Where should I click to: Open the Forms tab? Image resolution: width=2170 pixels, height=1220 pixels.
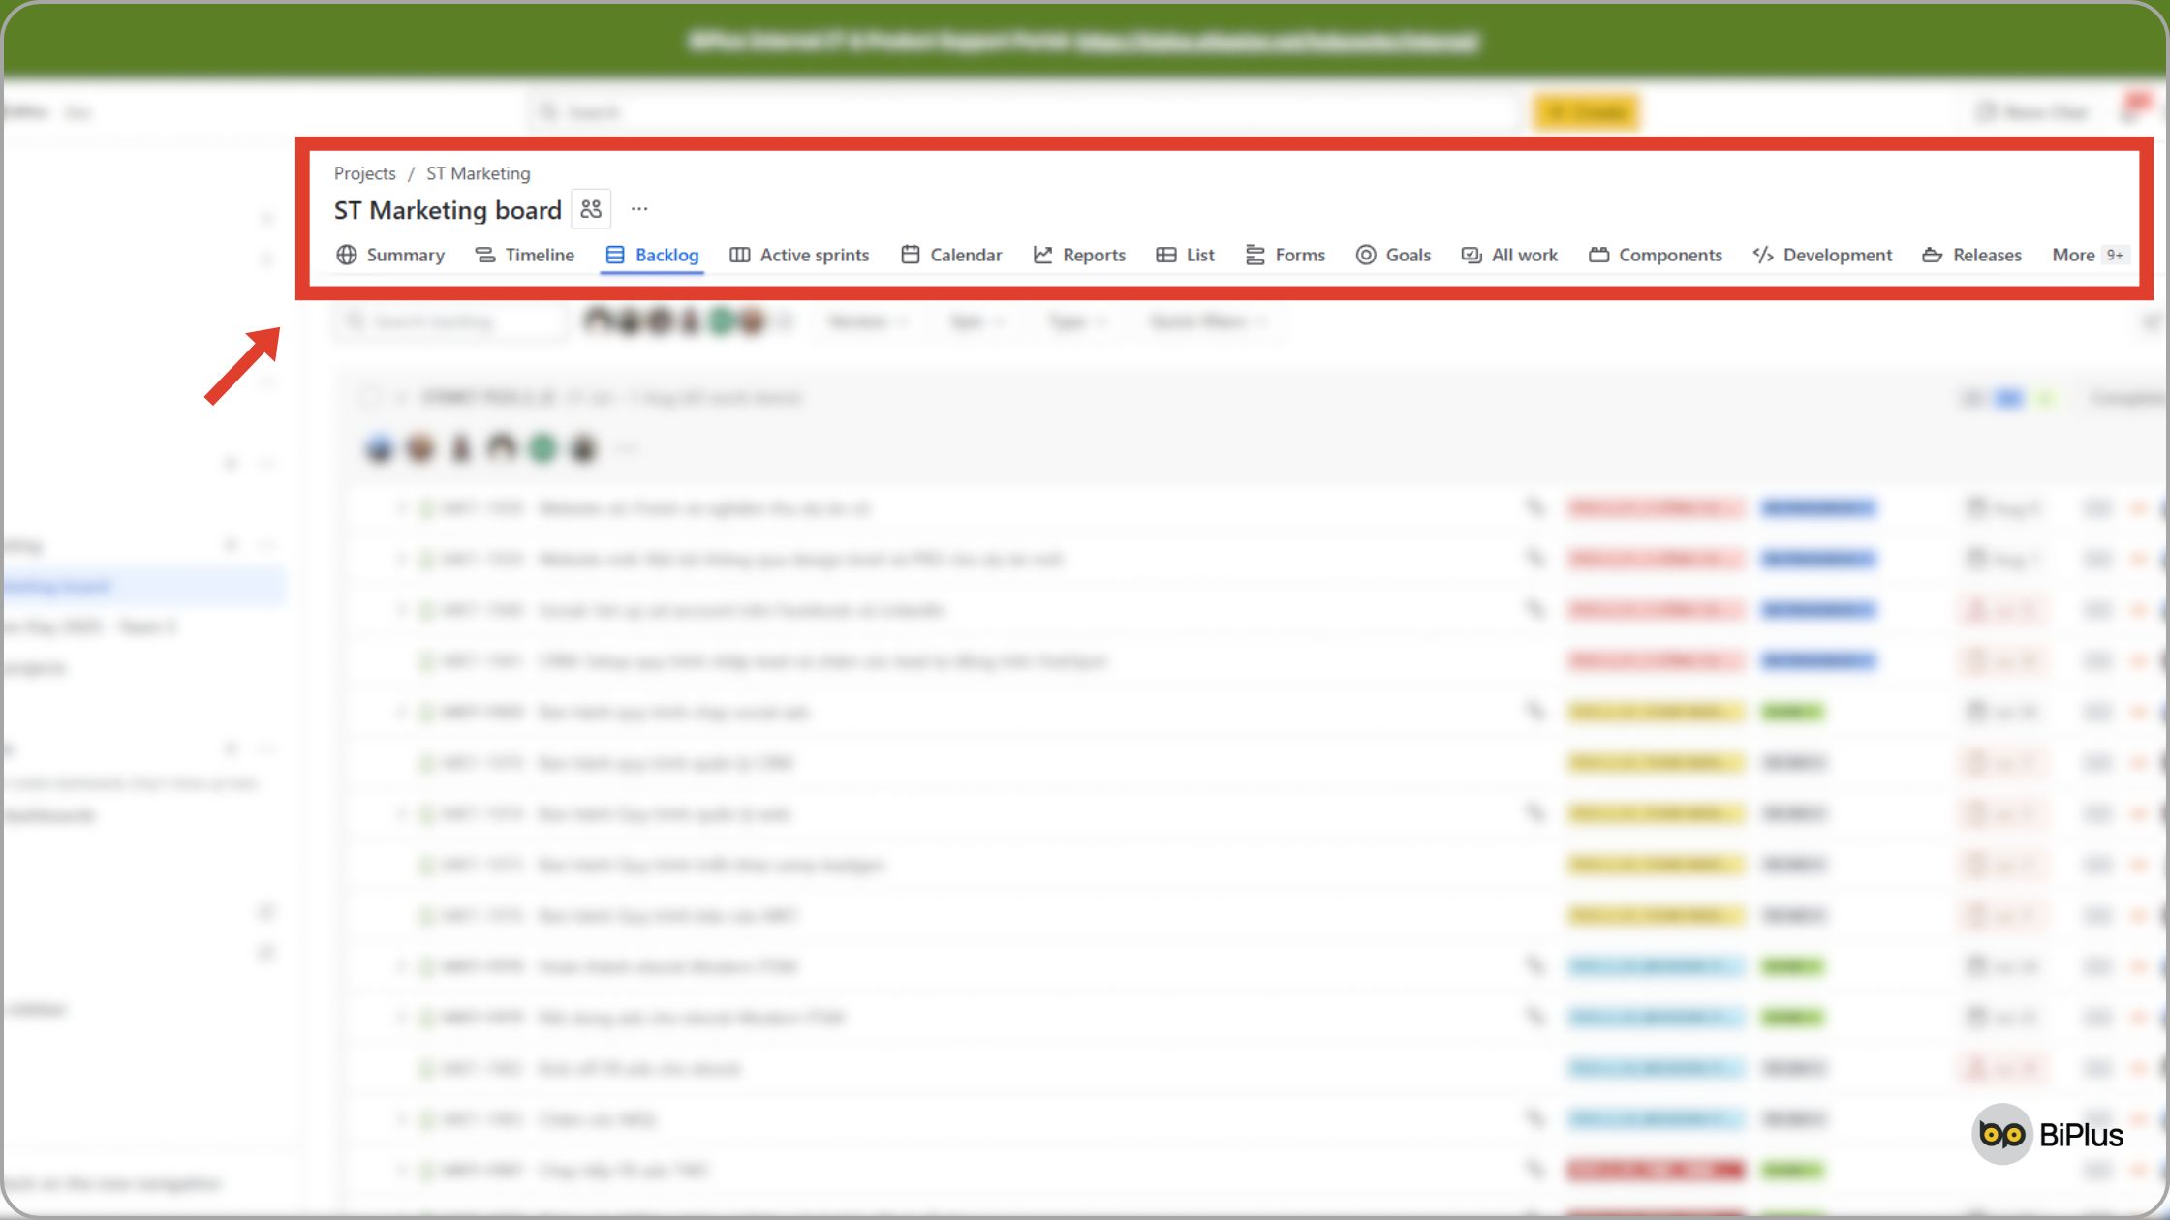pos(1285,255)
